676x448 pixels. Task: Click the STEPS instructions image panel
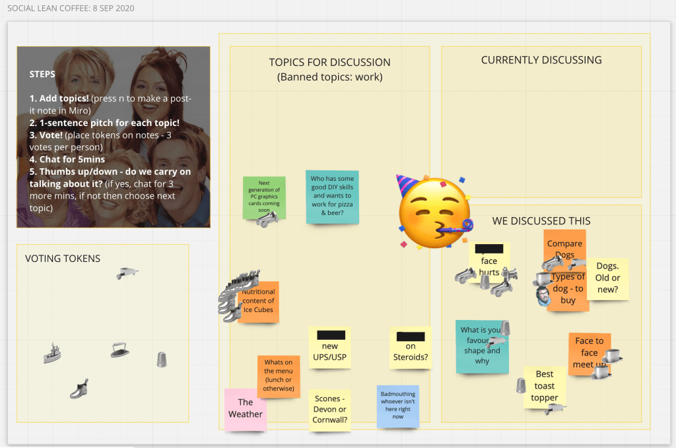coord(113,137)
